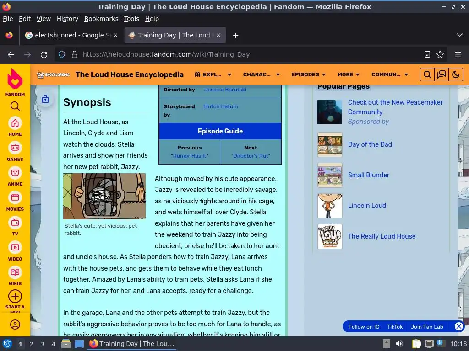Toggle Firefox reader view icon
469x351 pixels.
pos(427,54)
